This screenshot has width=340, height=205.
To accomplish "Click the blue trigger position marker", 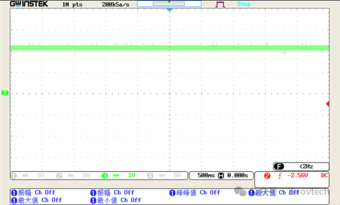I will (170, 10).
